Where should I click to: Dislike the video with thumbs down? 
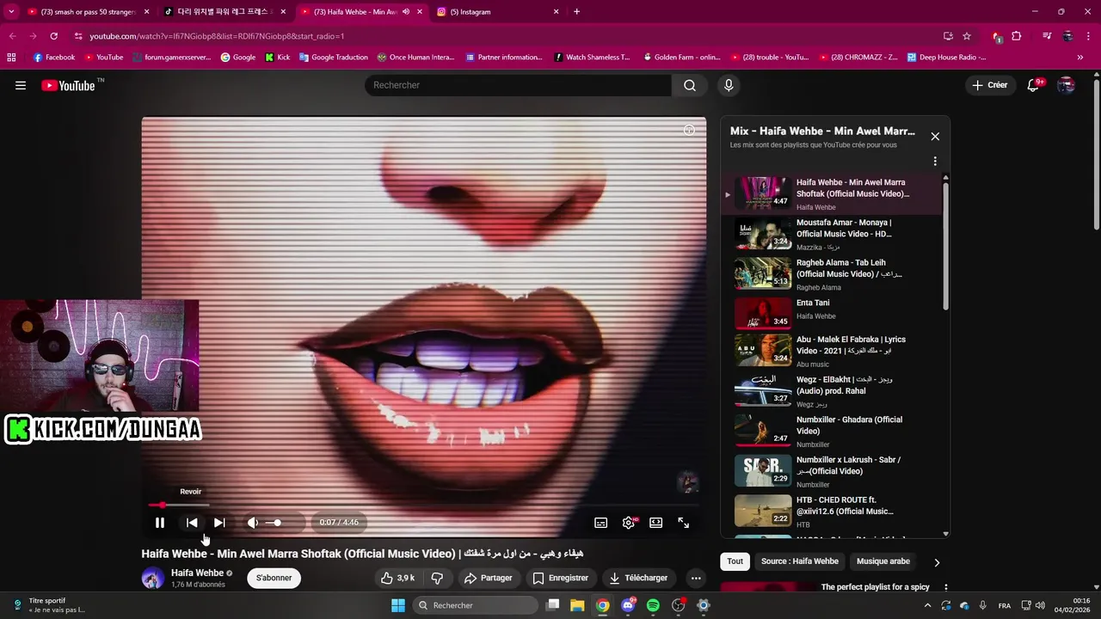click(x=437, y=578)
